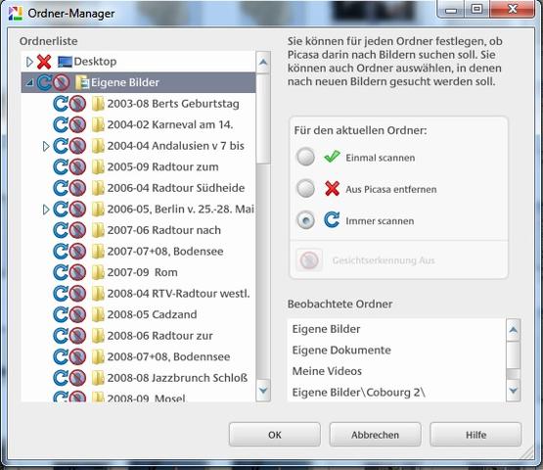Image resolution: width=543 pixels, height=470 pixels.
Task: Select the Immer scannen radio button
Action: click(x=306, y=220)
